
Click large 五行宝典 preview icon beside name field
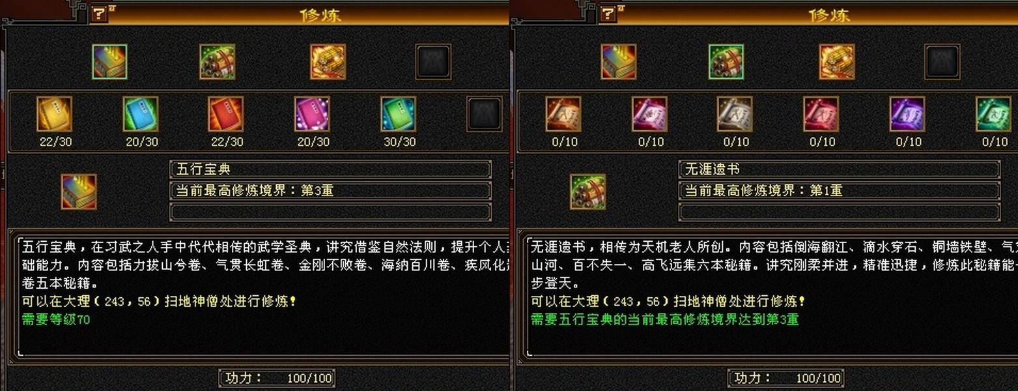pos(79,192)
